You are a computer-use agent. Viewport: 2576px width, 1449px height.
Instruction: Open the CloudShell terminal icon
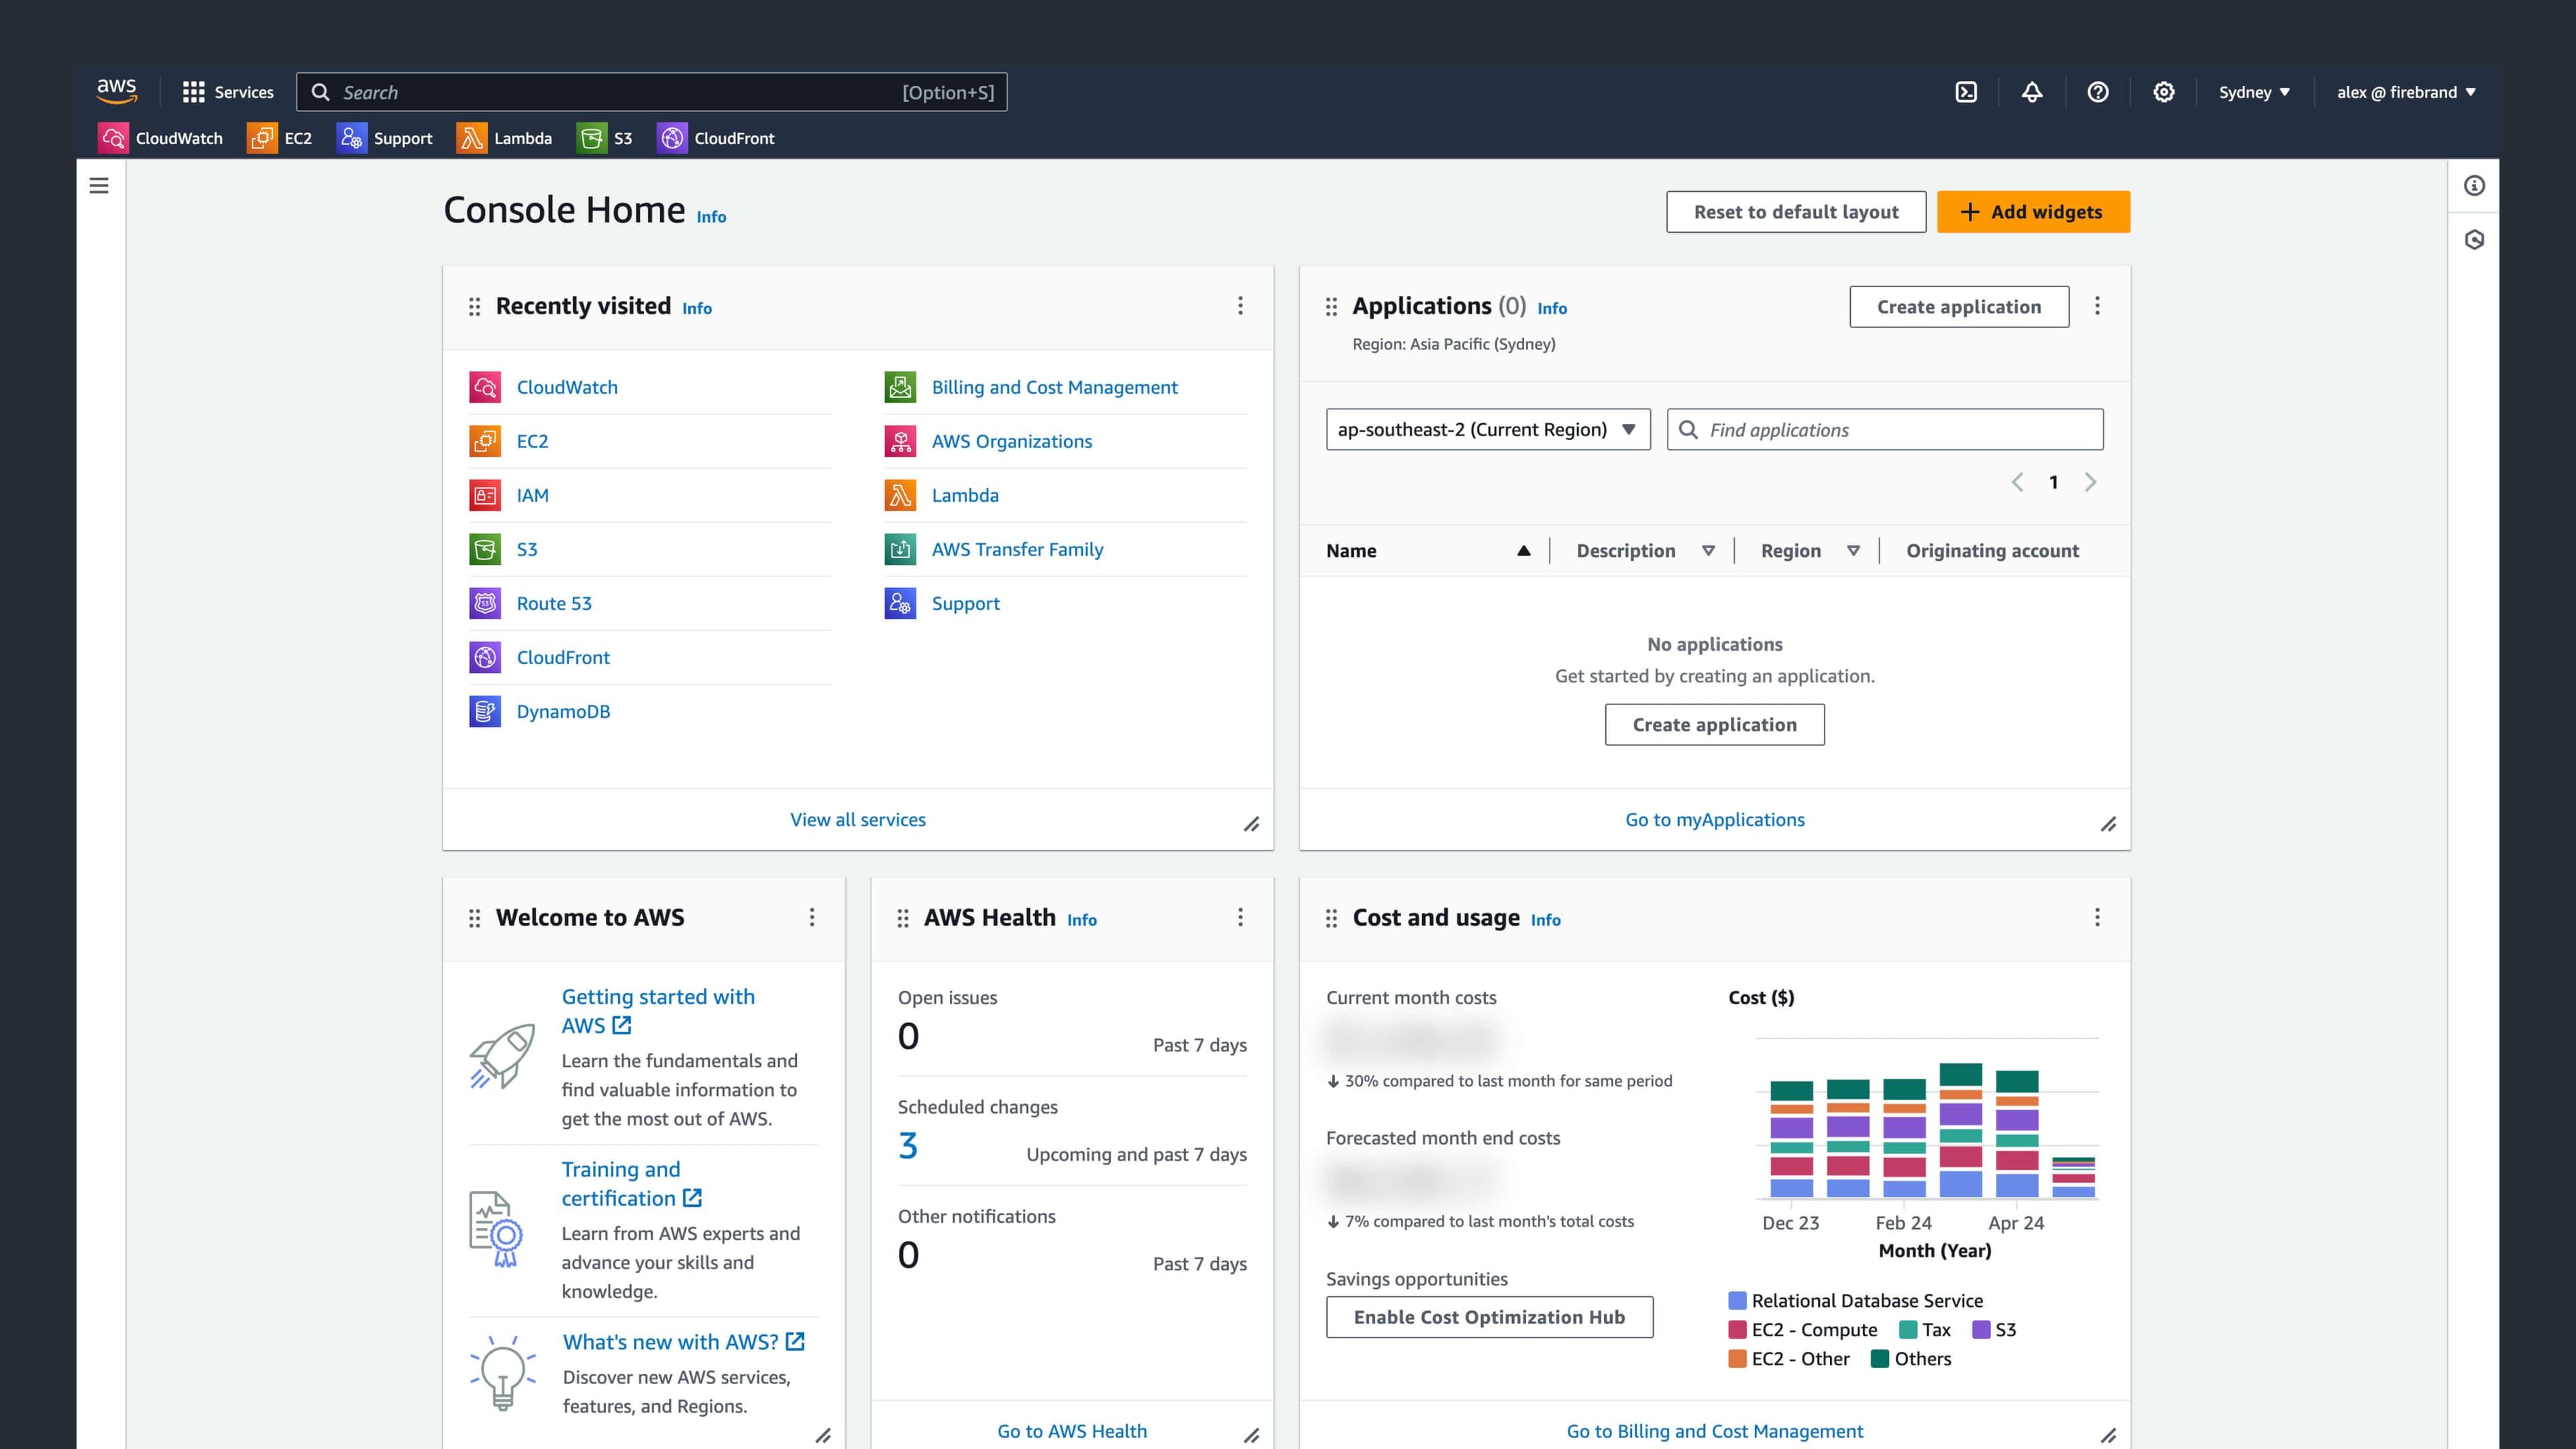(x=1966, y=92)
